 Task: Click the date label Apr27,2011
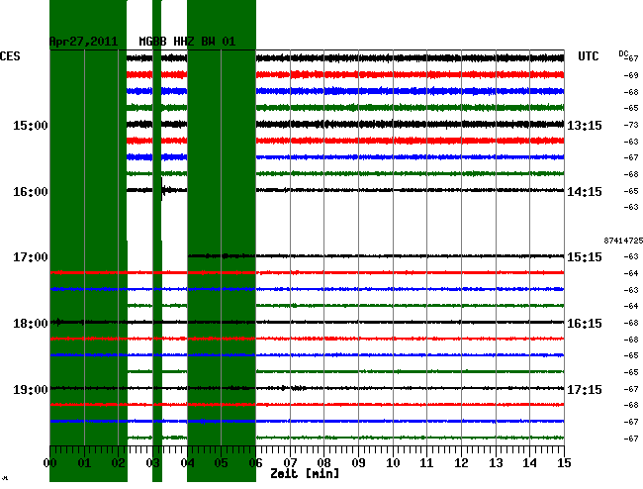[83, 42]
